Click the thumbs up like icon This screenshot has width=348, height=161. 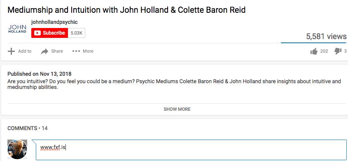314,51
